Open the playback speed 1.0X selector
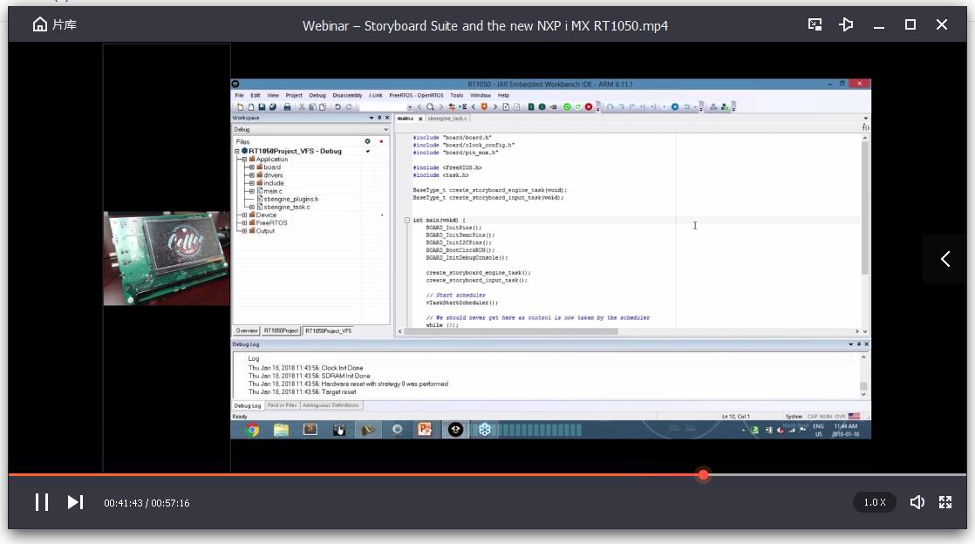This screenshot has width=975, height=544. pyautogui.click(x=874, y=502)
